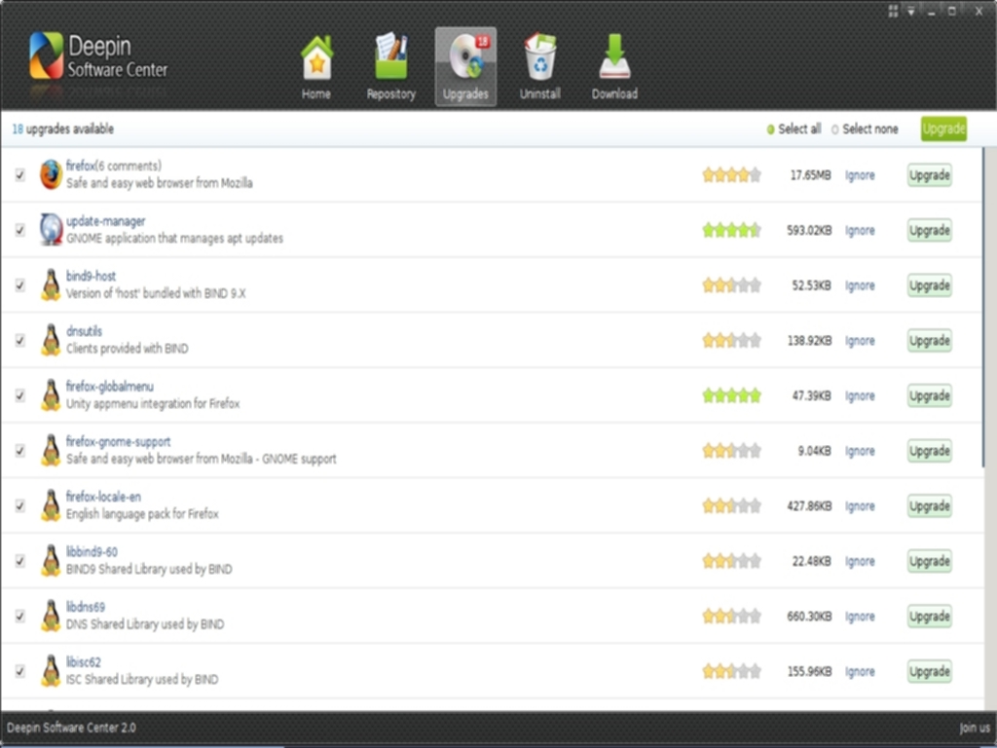
Task: Choose the Select none radio option
Action: pyautogui.click(x=835, y=130)
